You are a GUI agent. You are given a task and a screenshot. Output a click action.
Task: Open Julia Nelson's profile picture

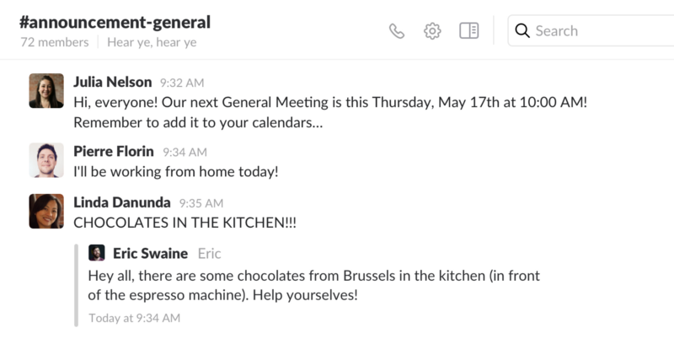46,91
